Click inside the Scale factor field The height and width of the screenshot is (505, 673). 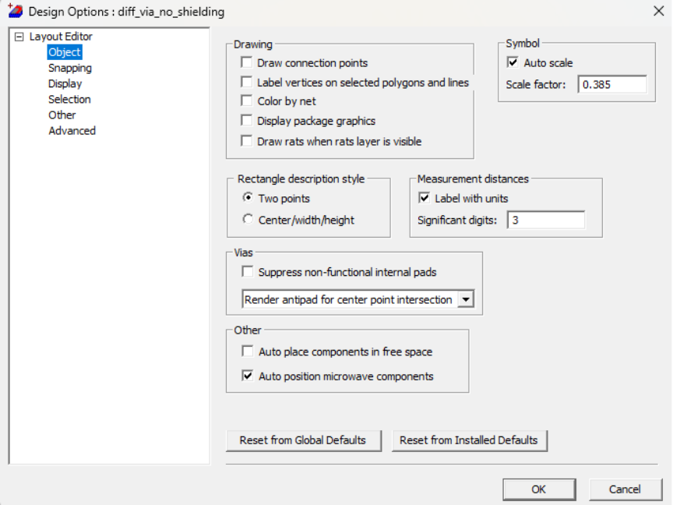point(612,84)
